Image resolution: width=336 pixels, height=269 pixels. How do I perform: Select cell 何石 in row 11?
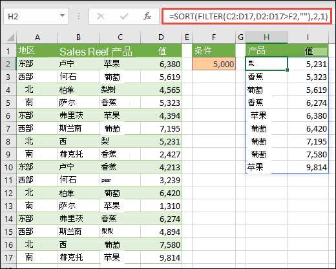click(78, 180)
